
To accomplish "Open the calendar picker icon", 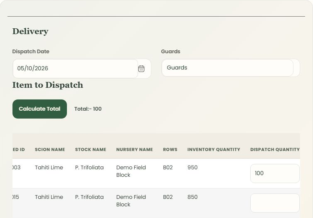I will (141, 69).
